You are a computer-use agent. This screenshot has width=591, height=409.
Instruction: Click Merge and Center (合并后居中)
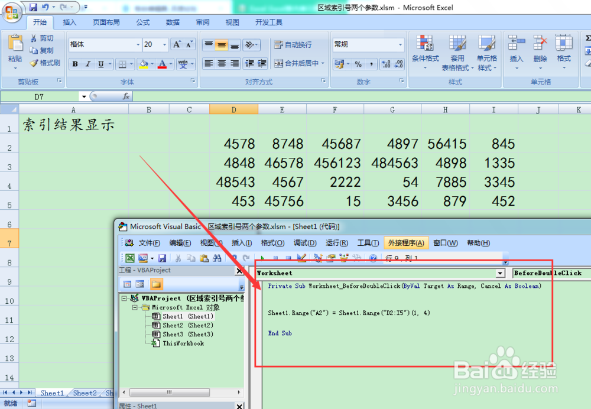(x=297, y=63)
